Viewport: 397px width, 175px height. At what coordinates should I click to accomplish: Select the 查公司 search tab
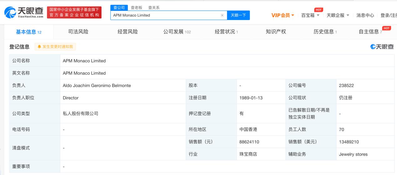(x=119, y=7)
